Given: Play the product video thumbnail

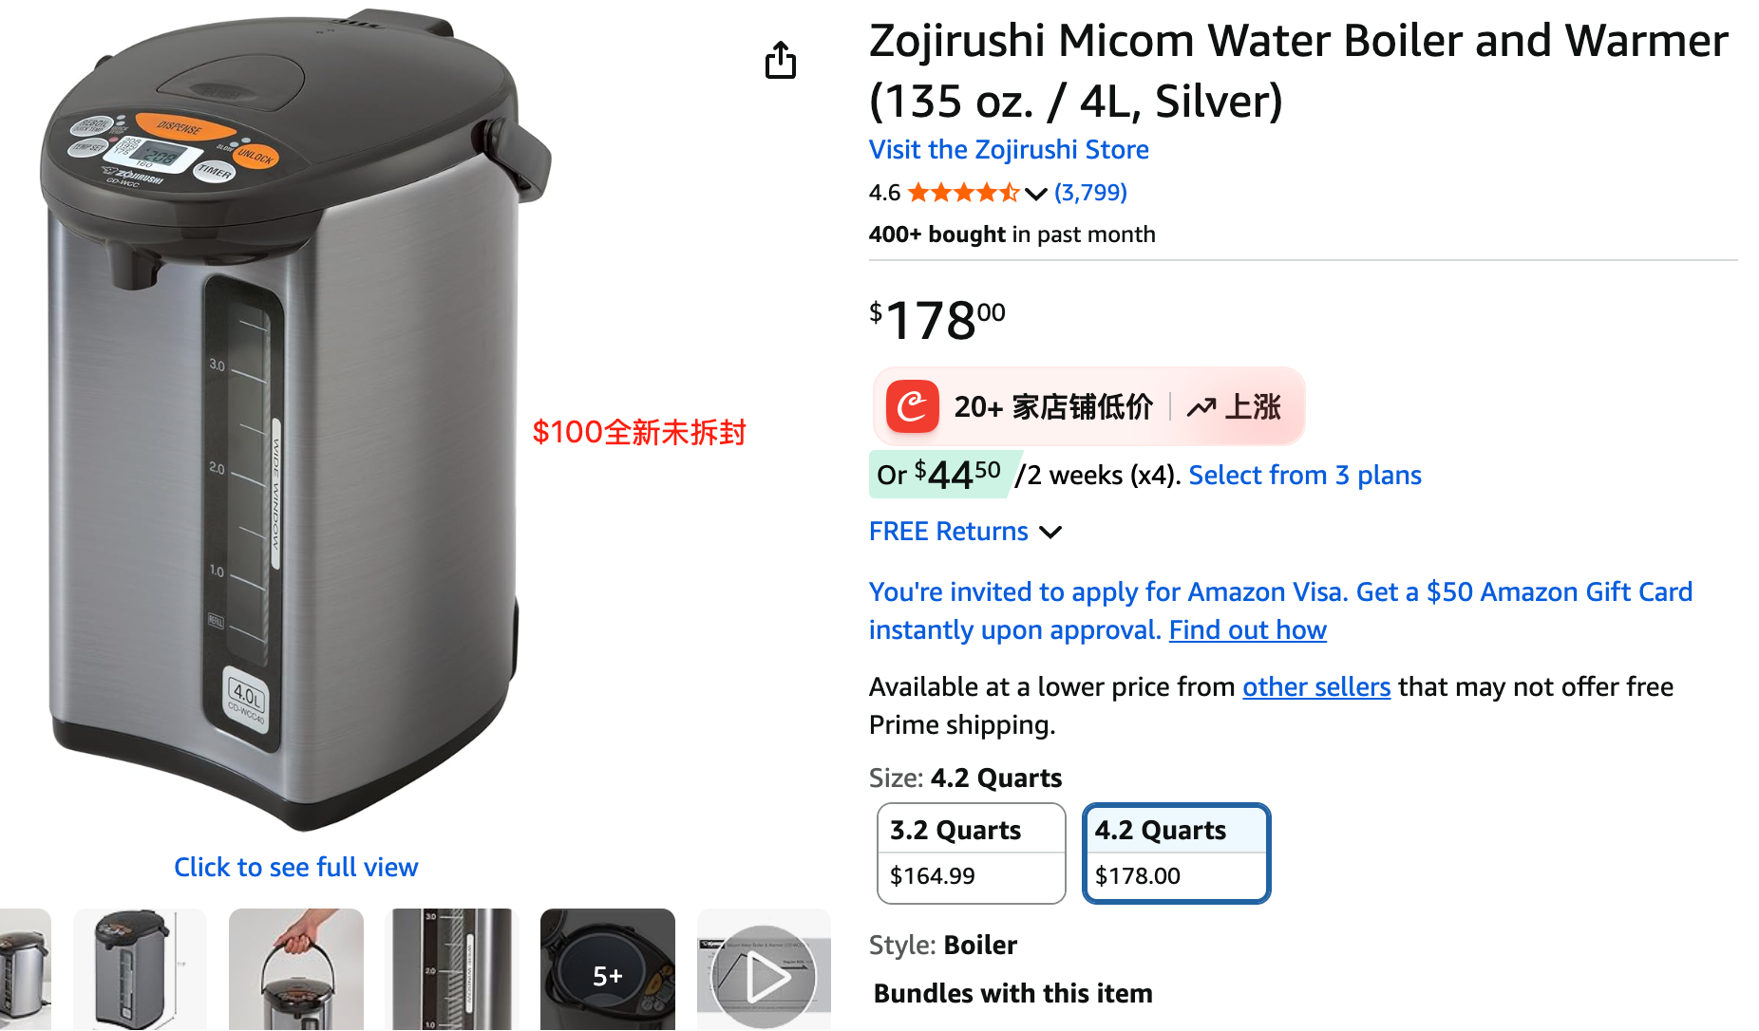Looking at the screenshot, I should [764, 972].
